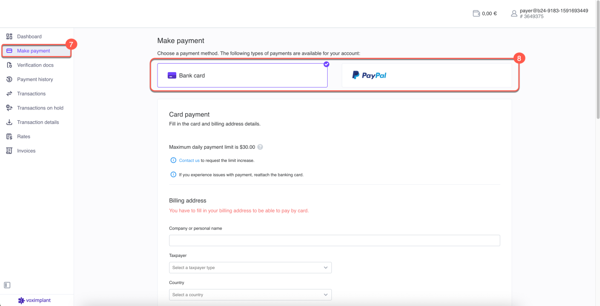The width and height of the screenshot is (600, 306).
Task: Focus the Company or personal name field
Action: click(334, 240)
